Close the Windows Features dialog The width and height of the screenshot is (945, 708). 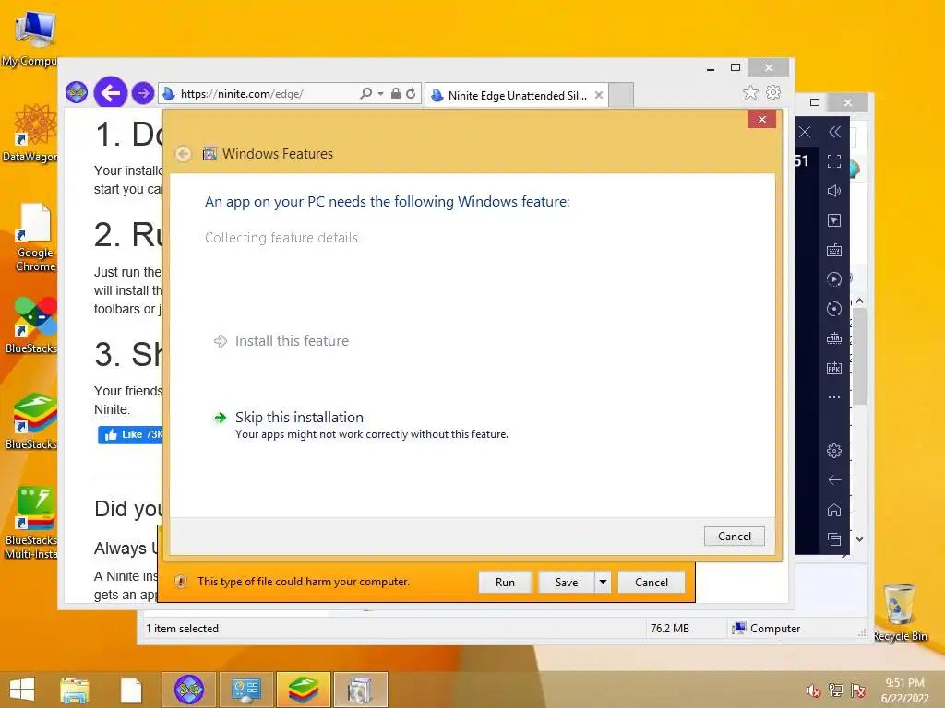[x=761, y=119]
